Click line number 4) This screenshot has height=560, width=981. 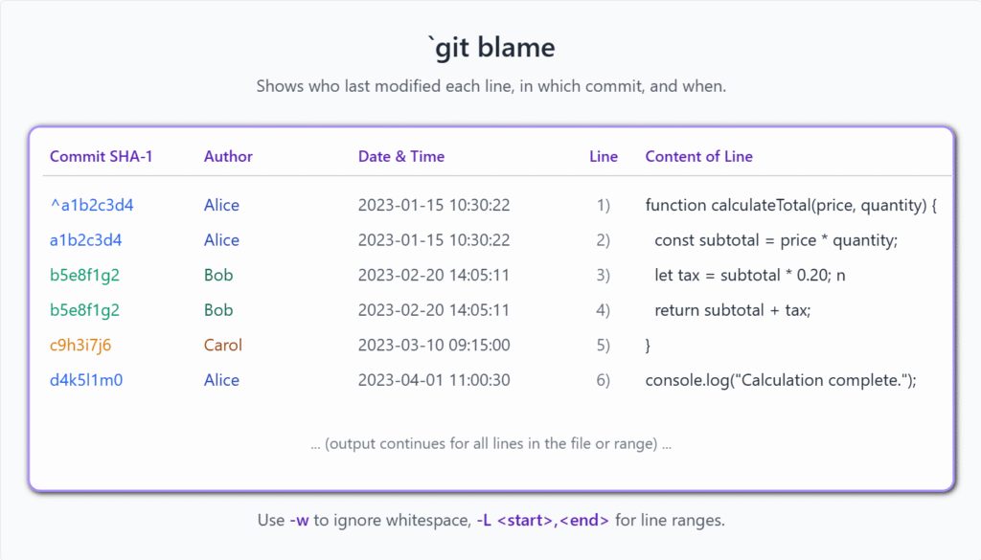click(x=604, y=310)
